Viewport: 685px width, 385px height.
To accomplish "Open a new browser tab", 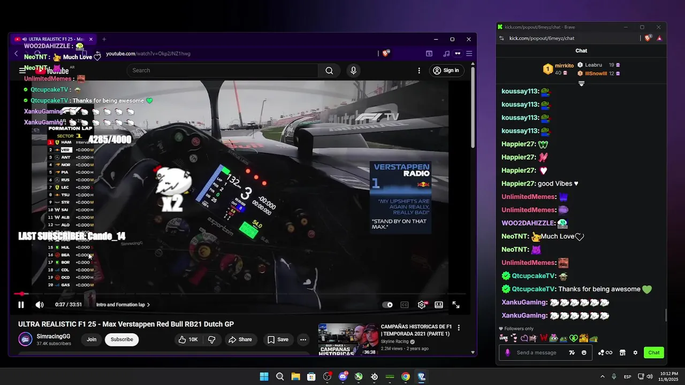I will click(x=104, y=39).
